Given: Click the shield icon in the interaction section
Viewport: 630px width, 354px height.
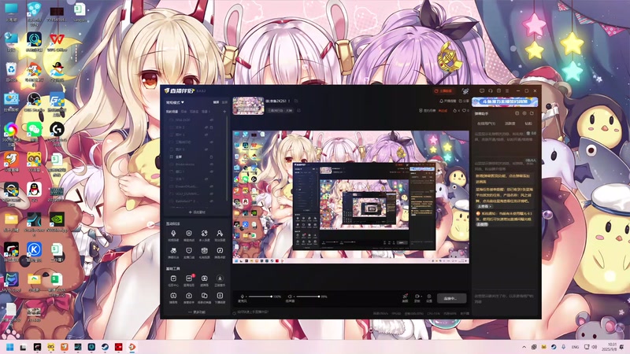Looking at the screenshot, I should point(189,233).
